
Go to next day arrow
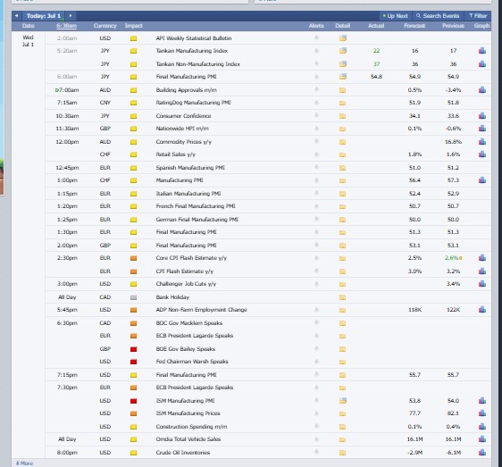[71, 16]
